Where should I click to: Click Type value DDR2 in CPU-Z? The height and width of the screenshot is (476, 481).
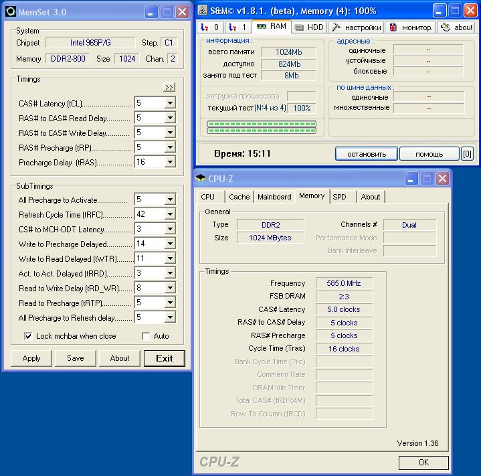click(x=270, y=225)
